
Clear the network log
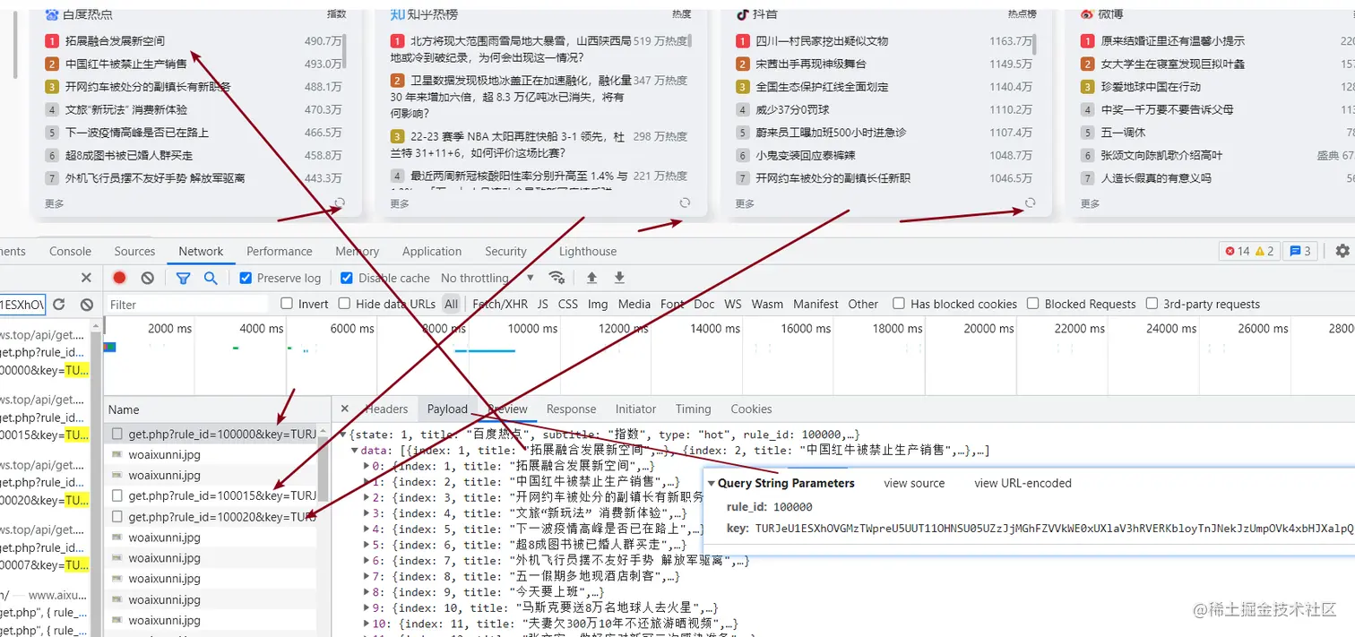tap(148, 278)
